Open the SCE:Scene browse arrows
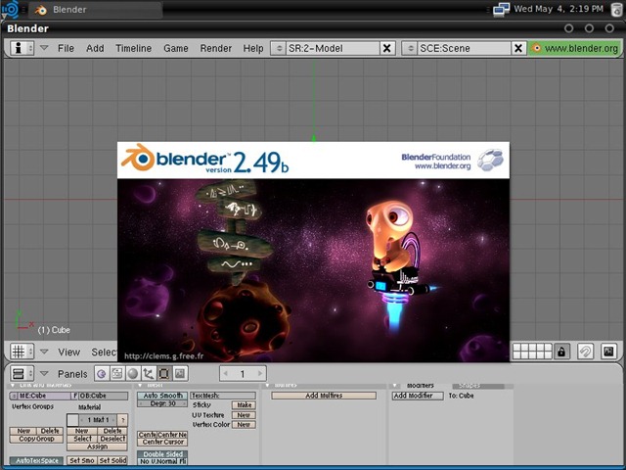The height and width of the screenshot is (470, 626). (410, 48)
